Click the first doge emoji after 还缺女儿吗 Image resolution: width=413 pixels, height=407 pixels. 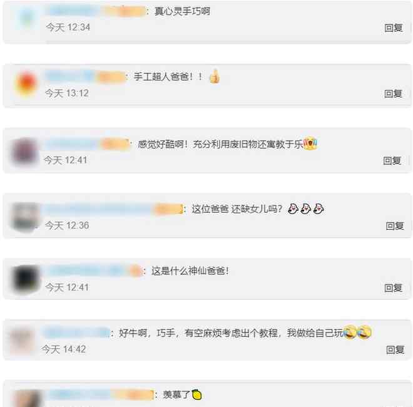(x=293, y=209)
